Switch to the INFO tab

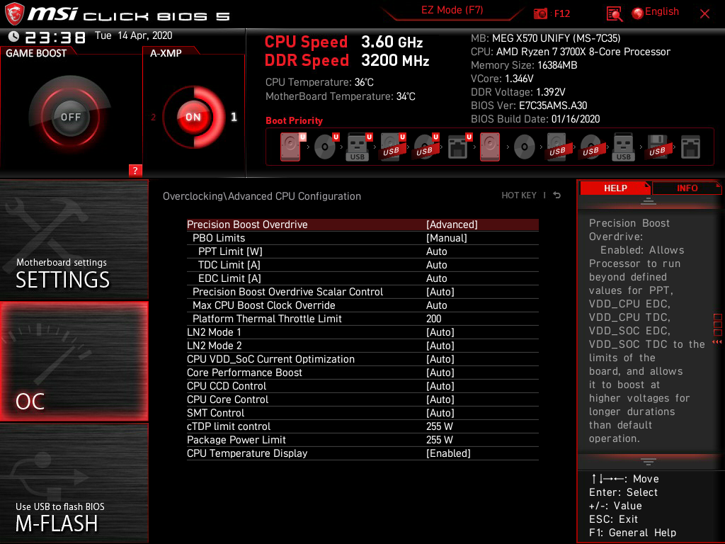tap(687, 188)
